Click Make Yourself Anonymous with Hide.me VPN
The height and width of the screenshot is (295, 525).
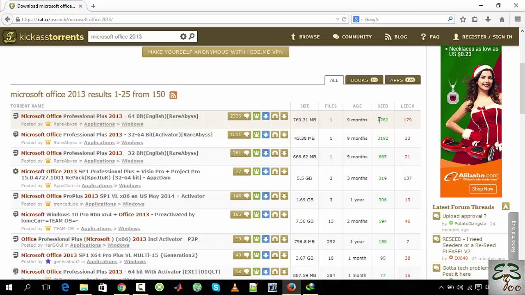click(215, 52)
